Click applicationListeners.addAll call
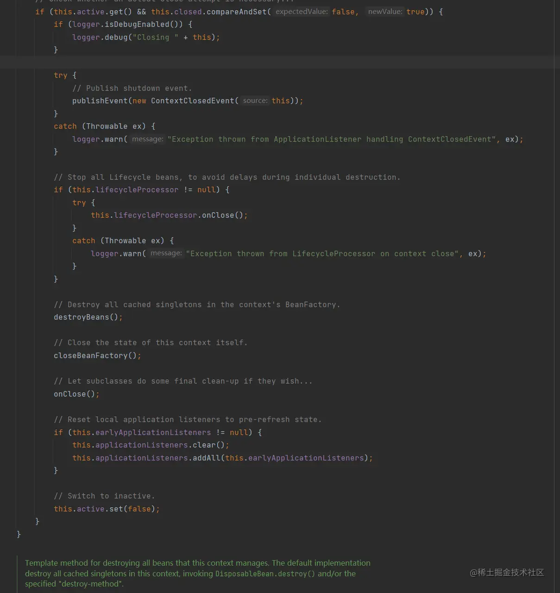 coord(222,458)
